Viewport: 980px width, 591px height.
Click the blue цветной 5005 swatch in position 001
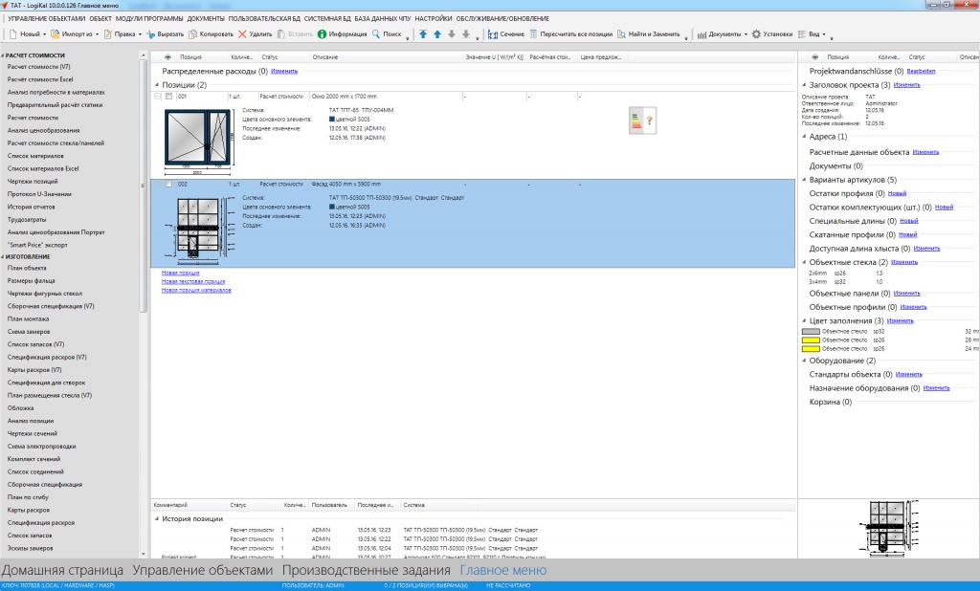332,120
